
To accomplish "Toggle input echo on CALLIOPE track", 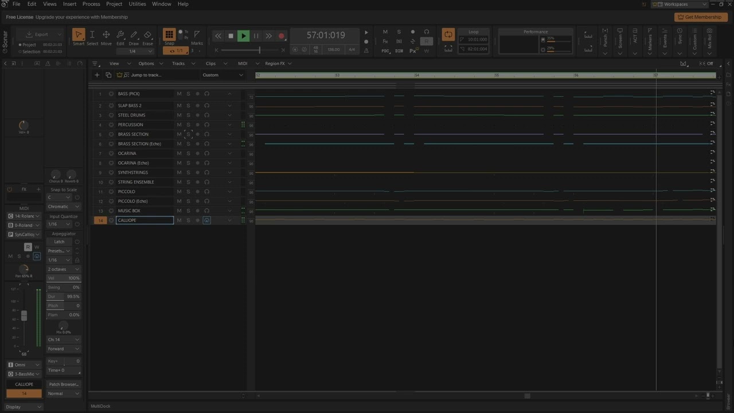I will pos(206,220).
